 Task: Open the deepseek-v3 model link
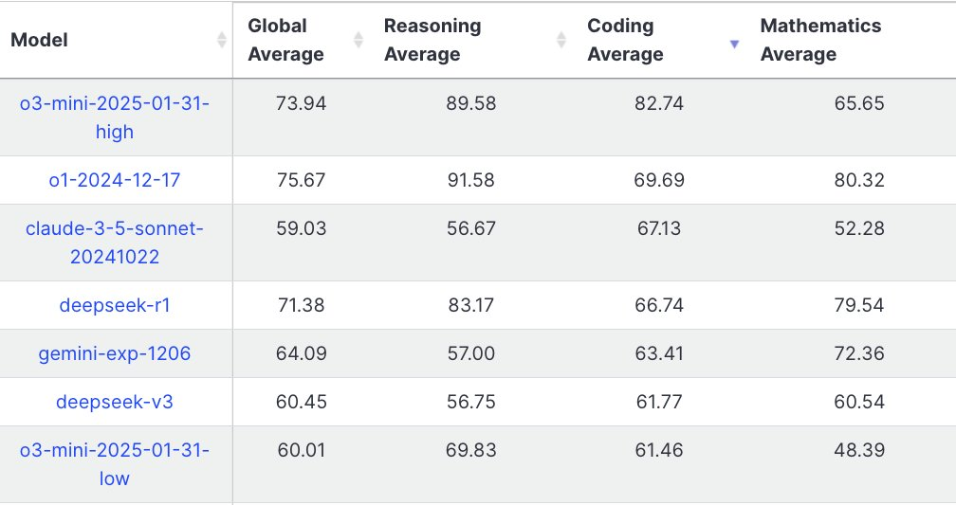pyautogui.click(x=115, y=402)
